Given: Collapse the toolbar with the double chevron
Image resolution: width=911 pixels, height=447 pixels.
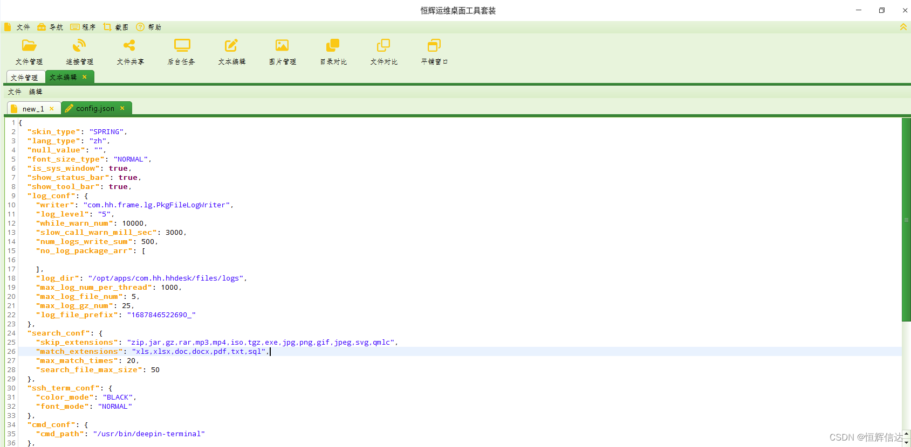Looking at the screenshot, I should [903, 27].
